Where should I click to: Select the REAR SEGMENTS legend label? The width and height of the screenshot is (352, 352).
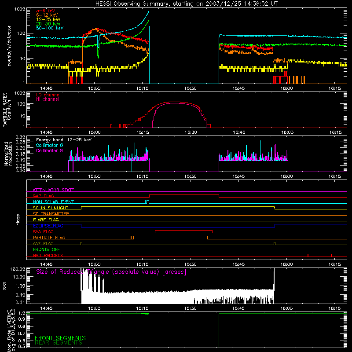coord(59,343)
